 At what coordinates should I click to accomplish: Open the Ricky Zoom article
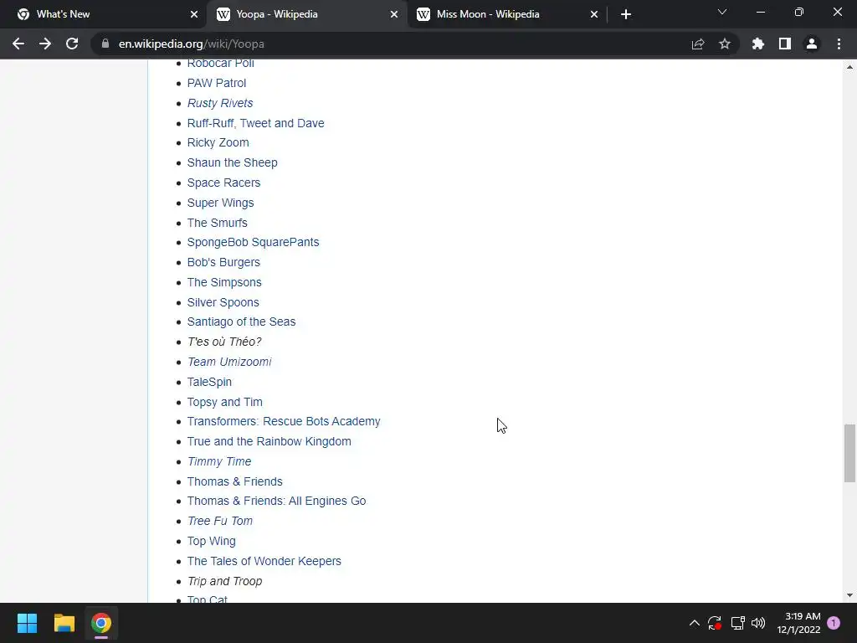[218, 142]
